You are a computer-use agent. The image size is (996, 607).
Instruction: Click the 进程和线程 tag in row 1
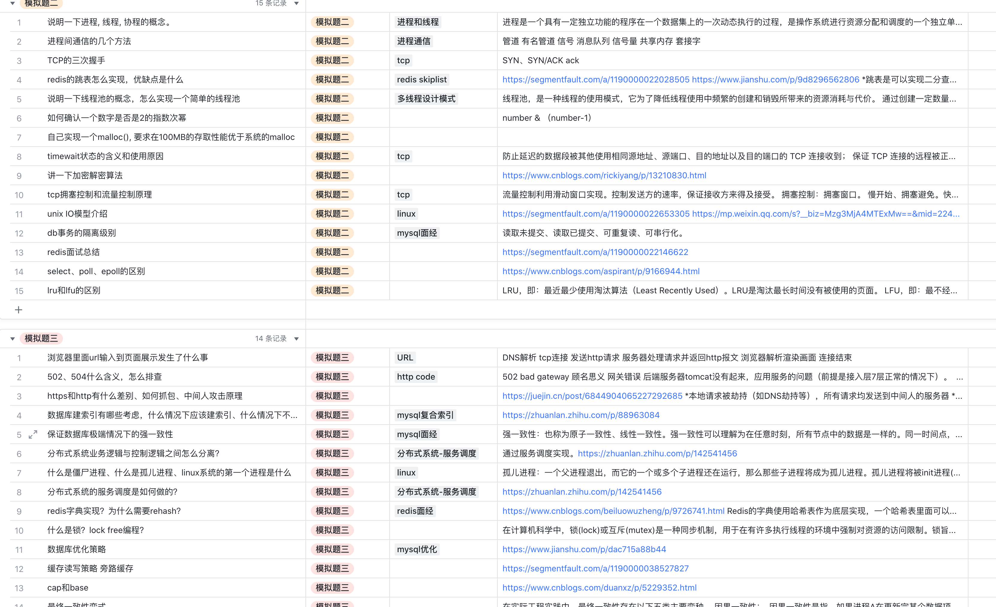[x=417, y=22]
